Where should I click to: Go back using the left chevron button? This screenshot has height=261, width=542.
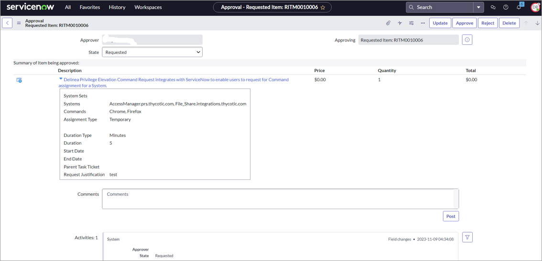coord(7,23)
